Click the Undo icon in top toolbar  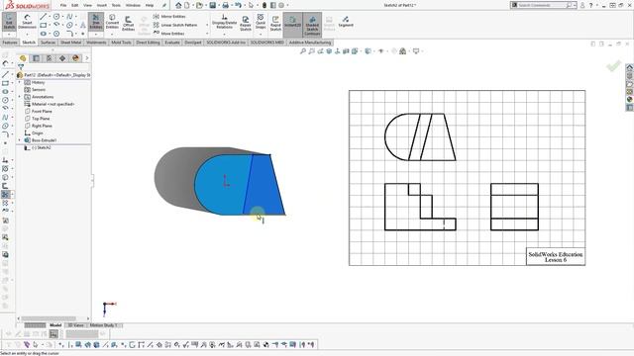click(238, 5)
